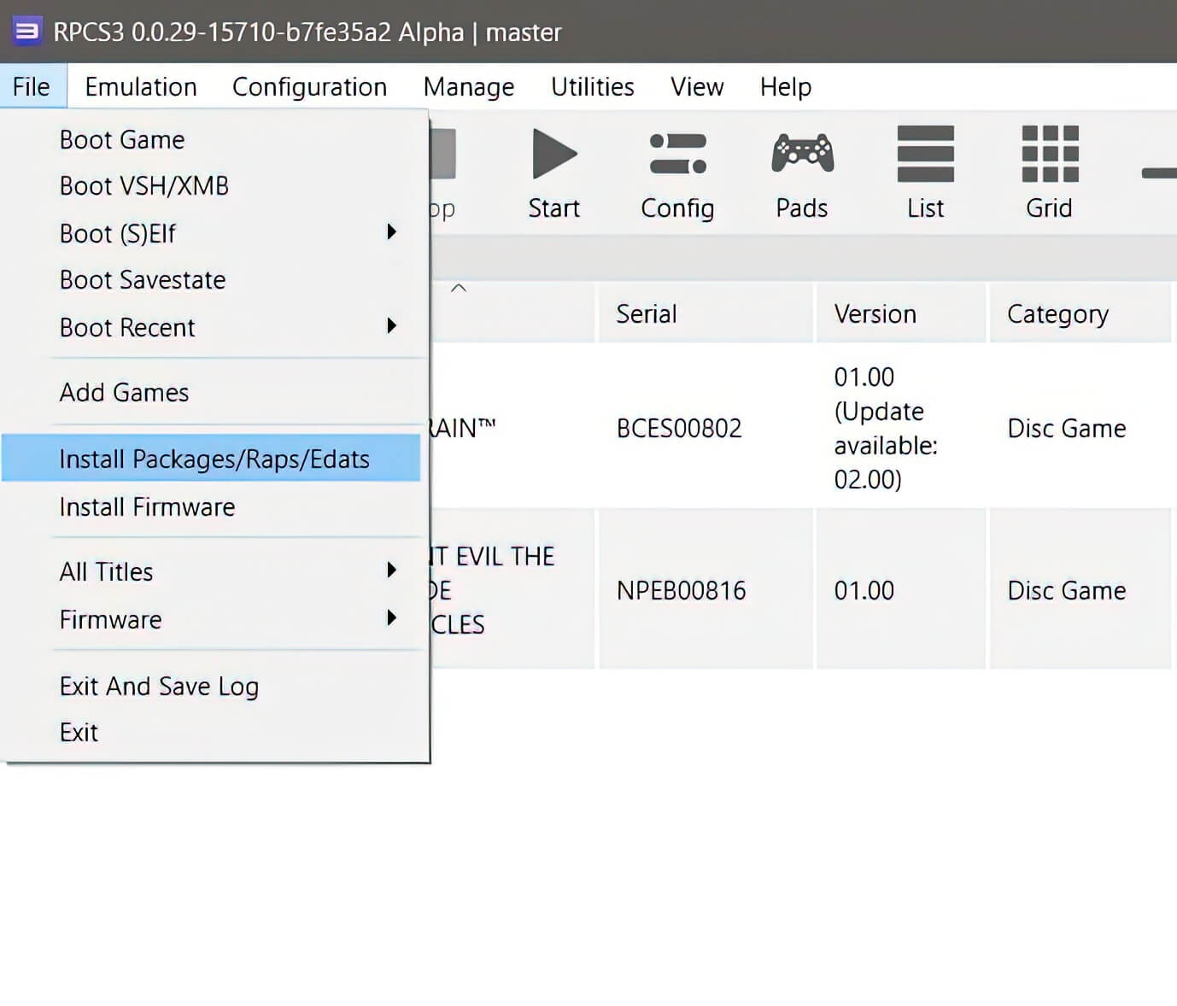Open the Pads controller icon
Screen dimensions: 1177x1006
tap(802, 155)
